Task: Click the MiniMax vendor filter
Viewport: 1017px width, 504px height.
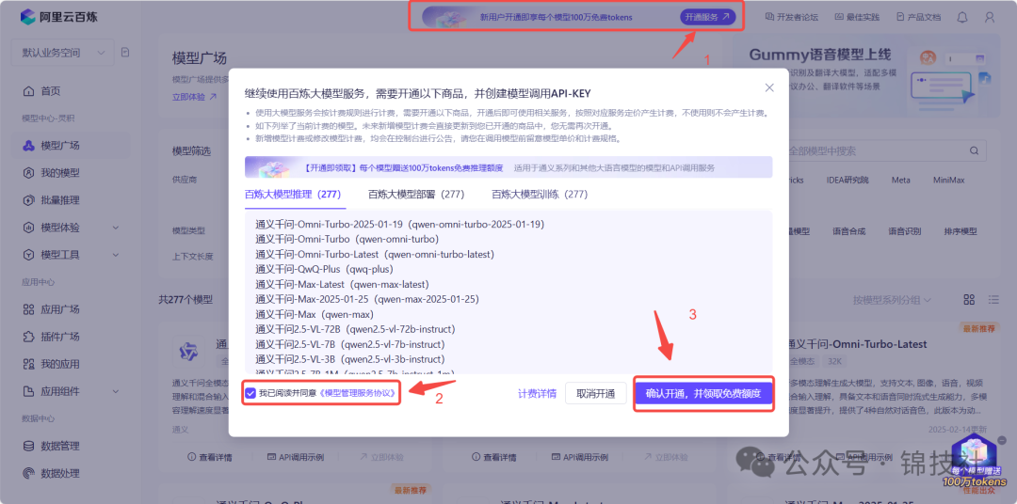Action: (949, 180)
